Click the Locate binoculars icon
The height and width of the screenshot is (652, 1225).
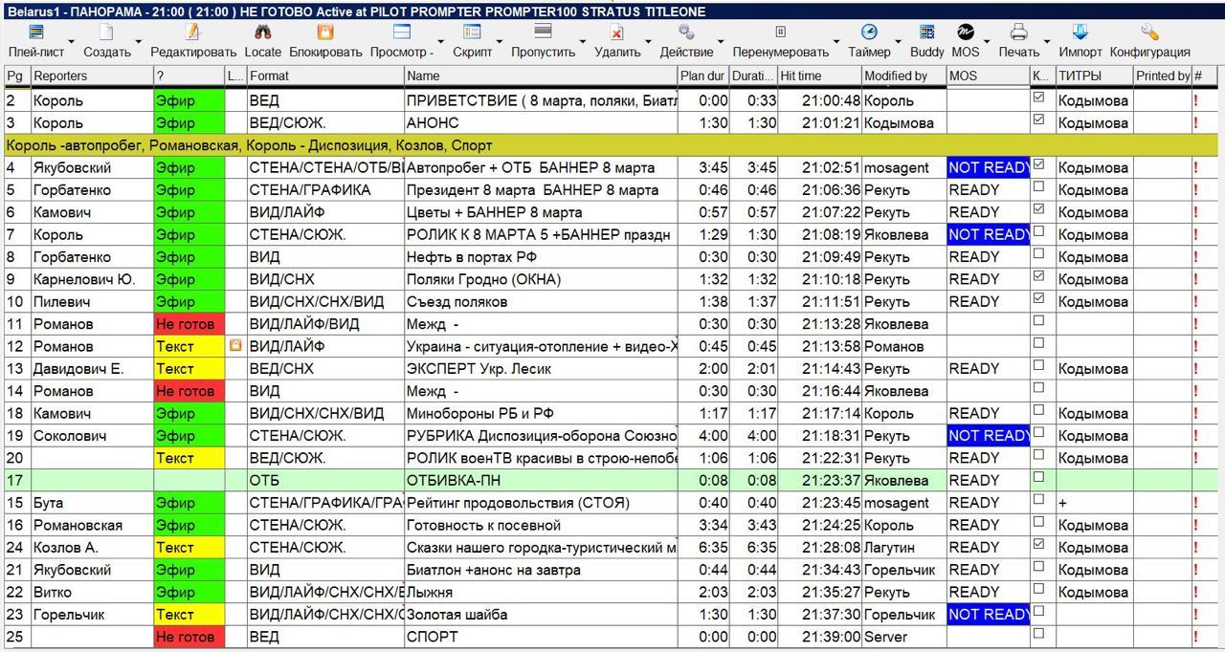(x=262, y=32)
